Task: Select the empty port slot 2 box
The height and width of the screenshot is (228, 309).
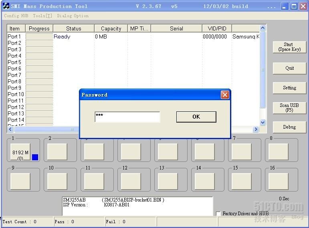Action: point(57,152)
